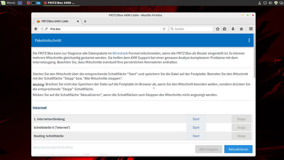Click the 1. Internetverbindung row label
Image resolution: width=284 pixels, height=160 pixels.
(x=49, y=119)
